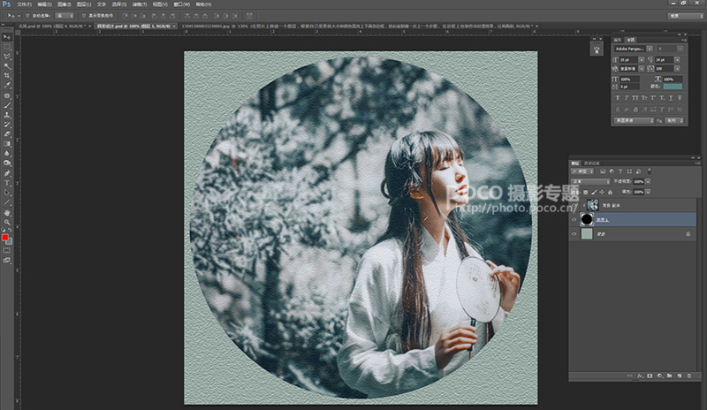
Task: Select the Clone Stamp tool
Action: click(7, 115)
